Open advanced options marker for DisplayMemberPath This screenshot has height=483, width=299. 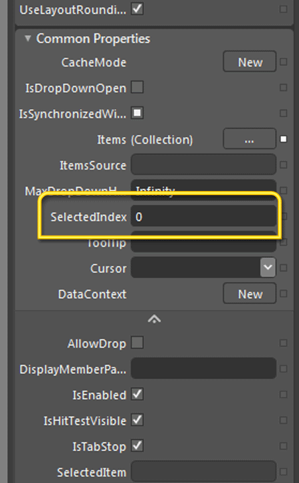pyautogui.click(x=283, y=369)
